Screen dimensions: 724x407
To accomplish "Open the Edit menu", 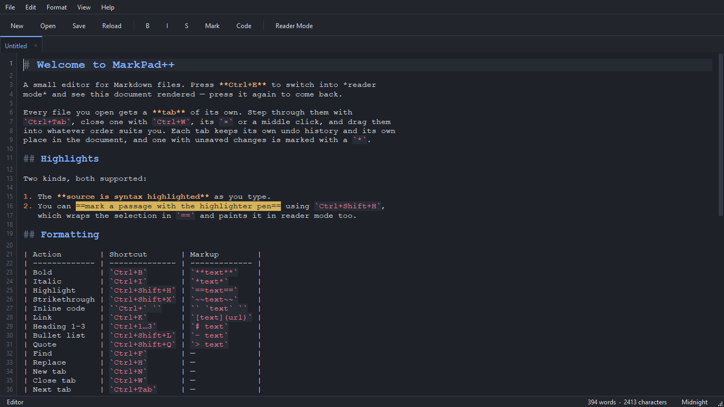I will (31, 7).
